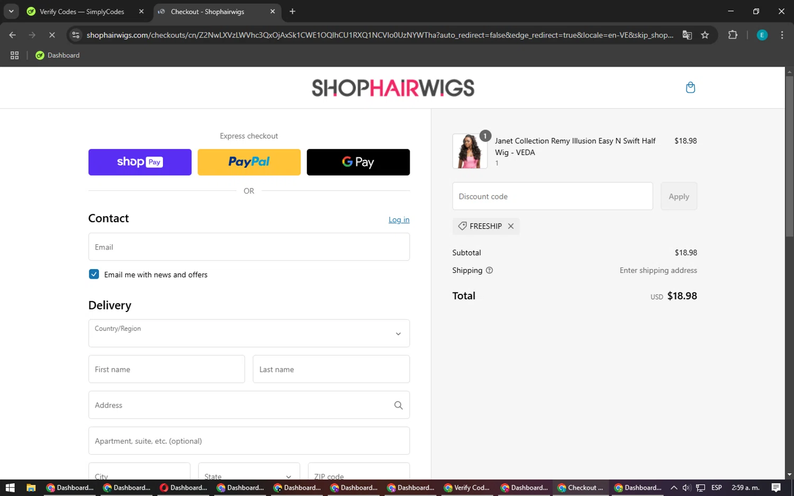Show hidden tray icons chevron
794x496 pixels.
click(x=673, y=488)
